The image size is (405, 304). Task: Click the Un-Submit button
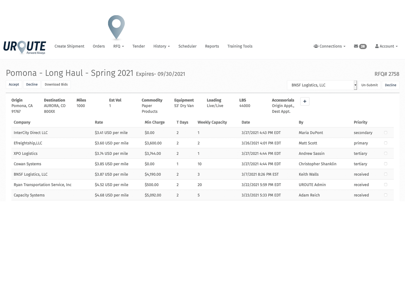point(370,85)
